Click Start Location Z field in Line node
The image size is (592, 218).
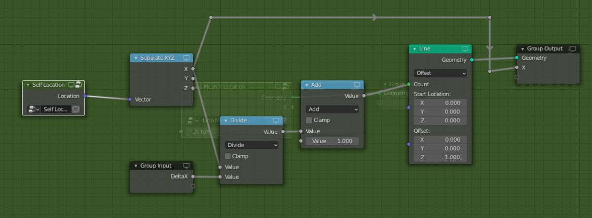click(x=440, y=120)
